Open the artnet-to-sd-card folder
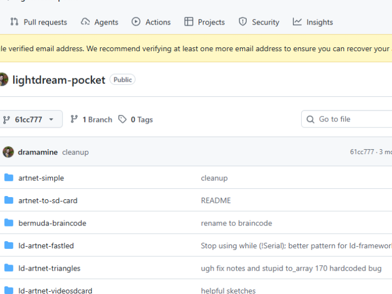Viewport: 392px width, 294px height. [48, 200]
